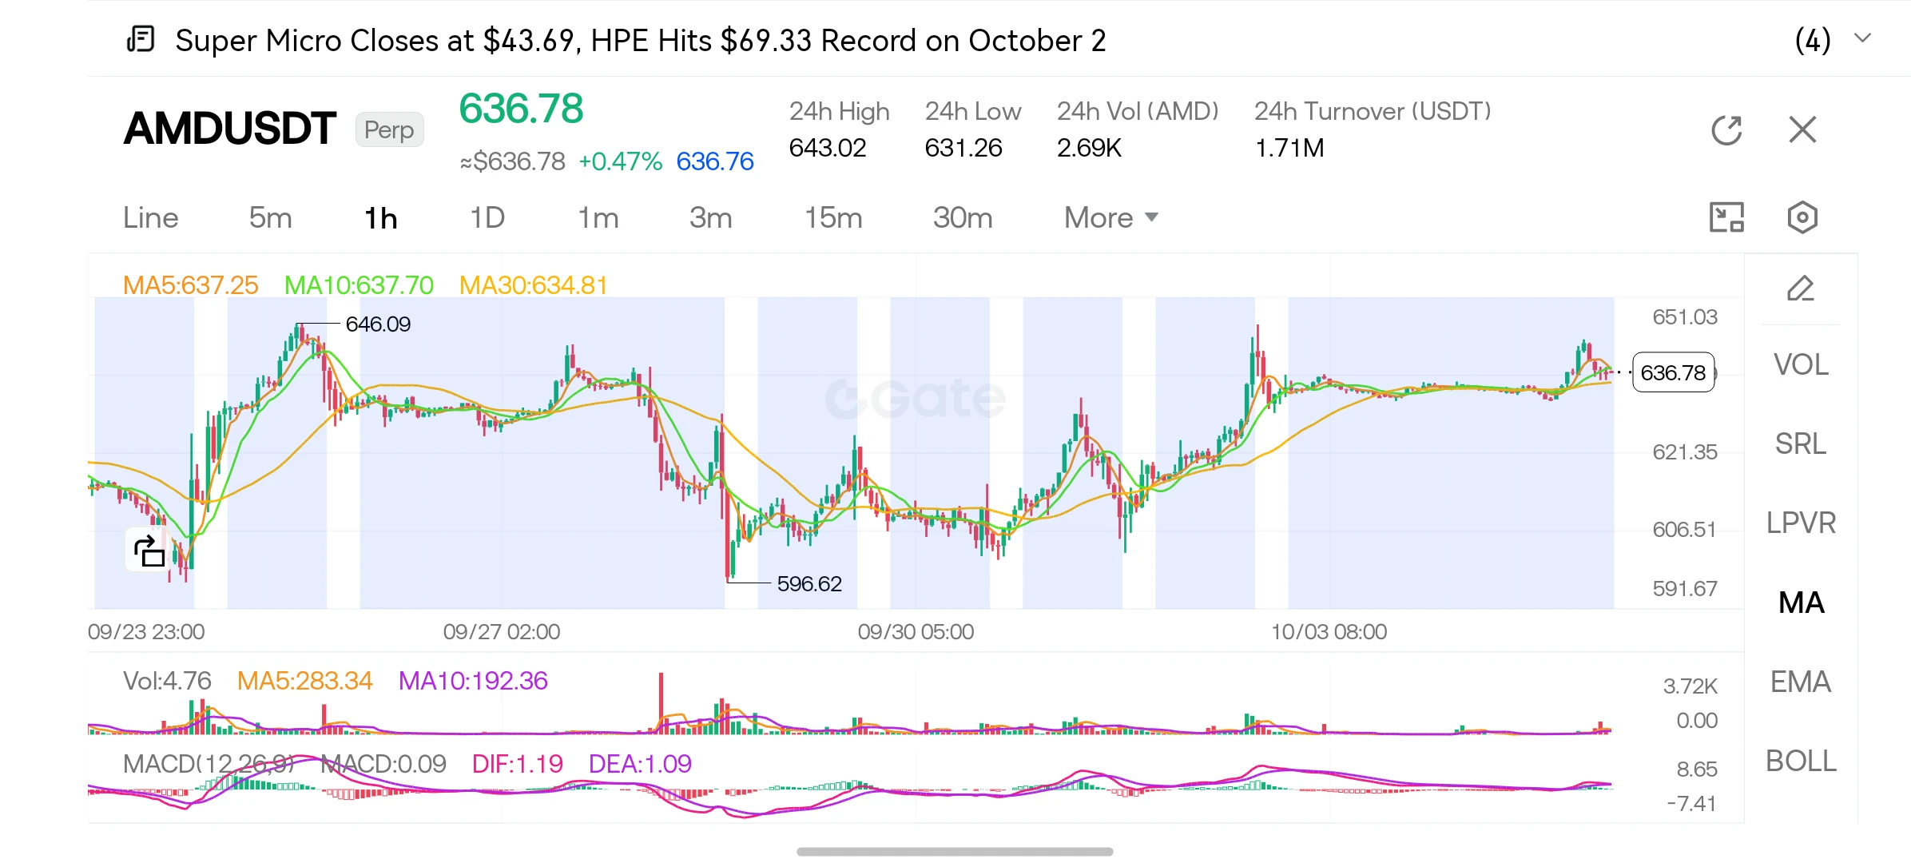
Task: Toggle the VOL indicator
Action: (1801, 364)
